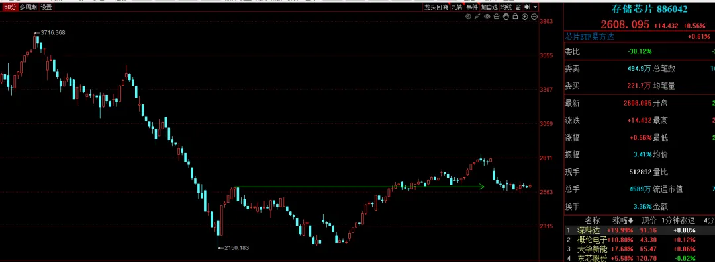Click the 委买 221.7万 value

[639, 86]
